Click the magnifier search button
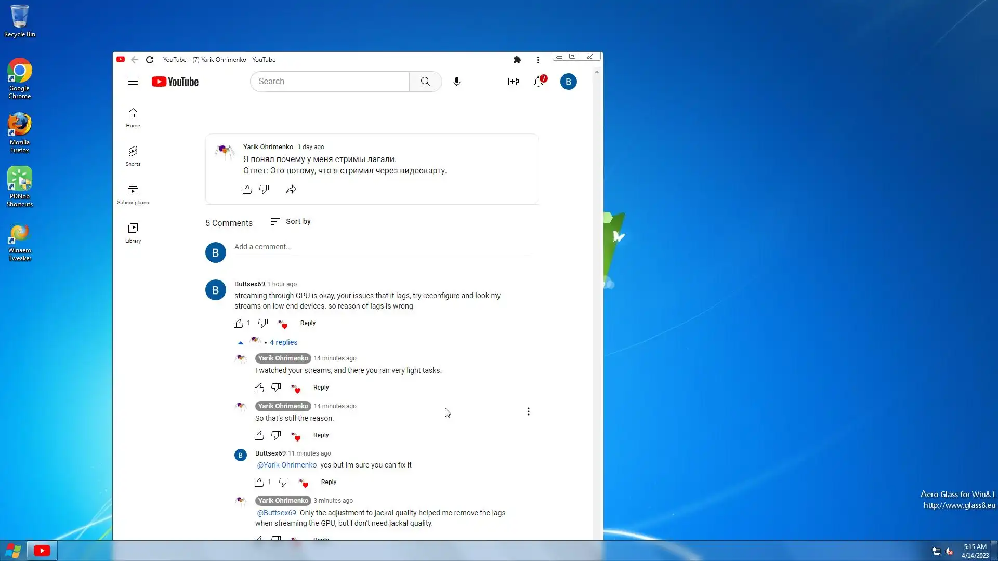The height and width of the screenshot is (561, 998). coord(425,82)
